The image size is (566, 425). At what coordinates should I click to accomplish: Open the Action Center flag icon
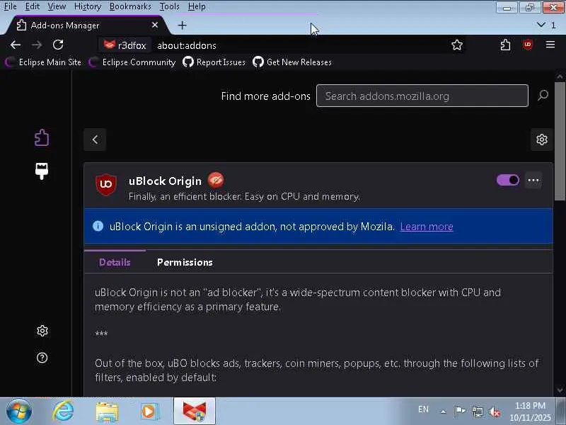(460, 412)
